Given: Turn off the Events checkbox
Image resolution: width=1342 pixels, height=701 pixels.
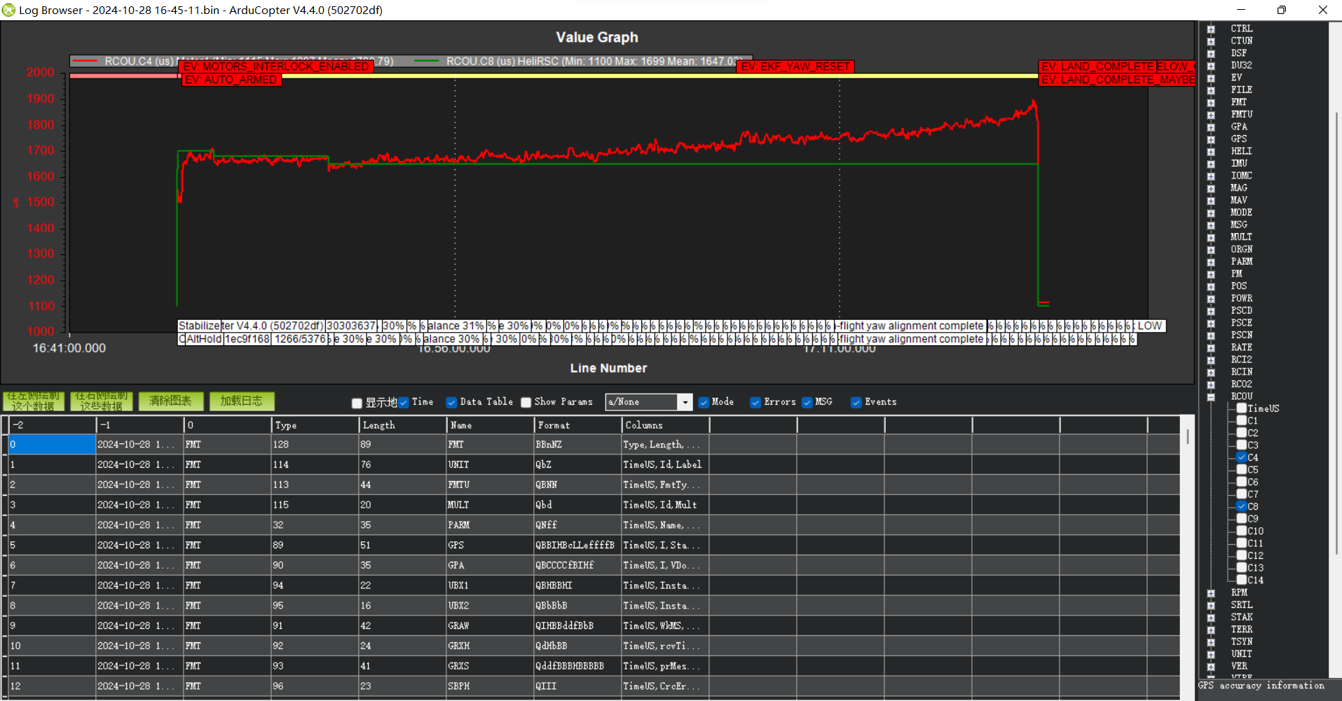Looking at the screenshot, I should click(856, 402).
